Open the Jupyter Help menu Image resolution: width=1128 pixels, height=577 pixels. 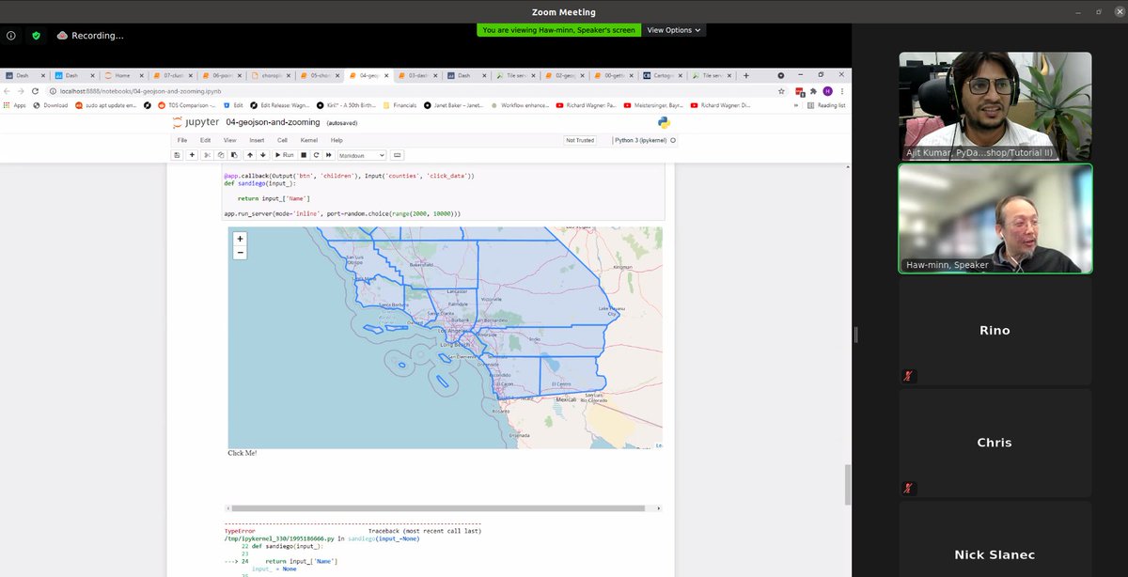(x=337, y=140)
